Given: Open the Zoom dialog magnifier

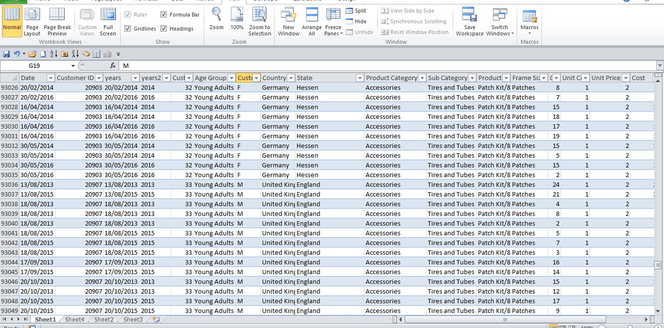Looking at the screenshot, I should [217, 19].
